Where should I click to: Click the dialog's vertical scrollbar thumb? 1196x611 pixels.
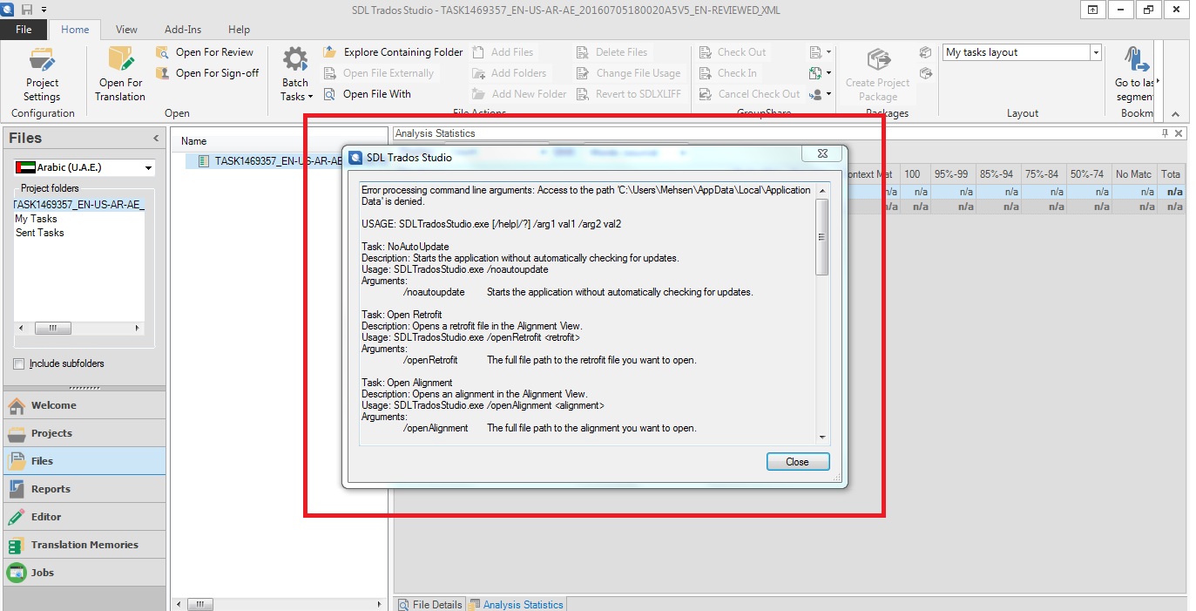(x=822, y=237)
